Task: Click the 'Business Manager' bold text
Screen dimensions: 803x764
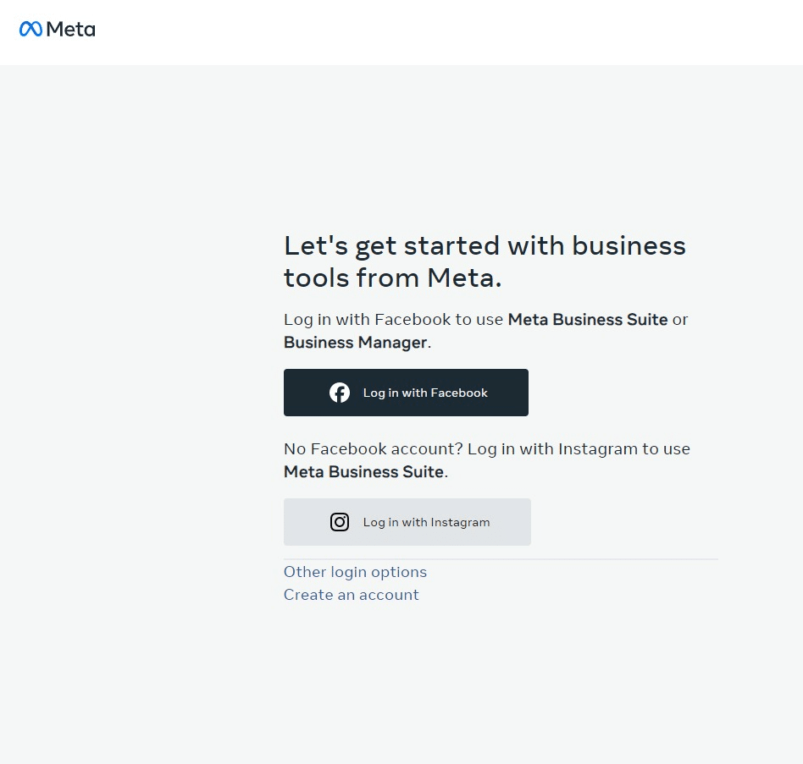Action: 355,342
